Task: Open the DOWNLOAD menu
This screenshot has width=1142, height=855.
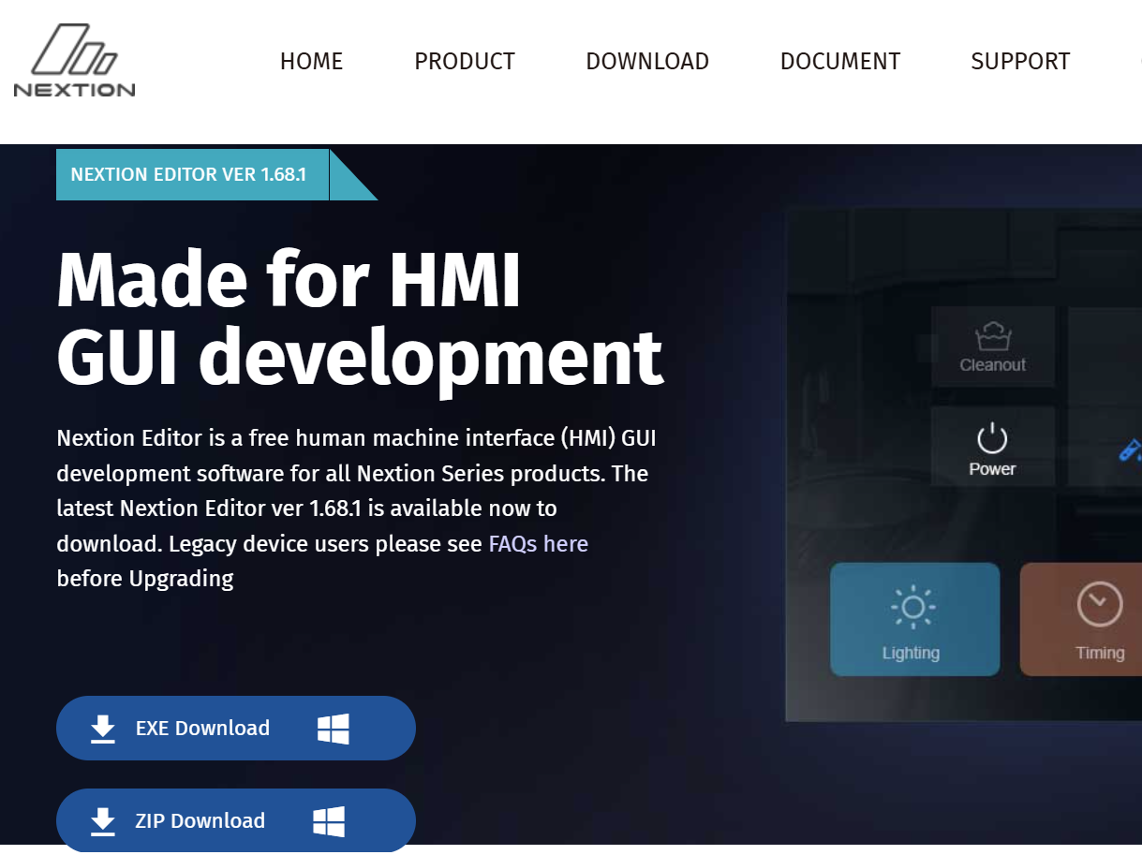Action: click(x=647, y=62)
